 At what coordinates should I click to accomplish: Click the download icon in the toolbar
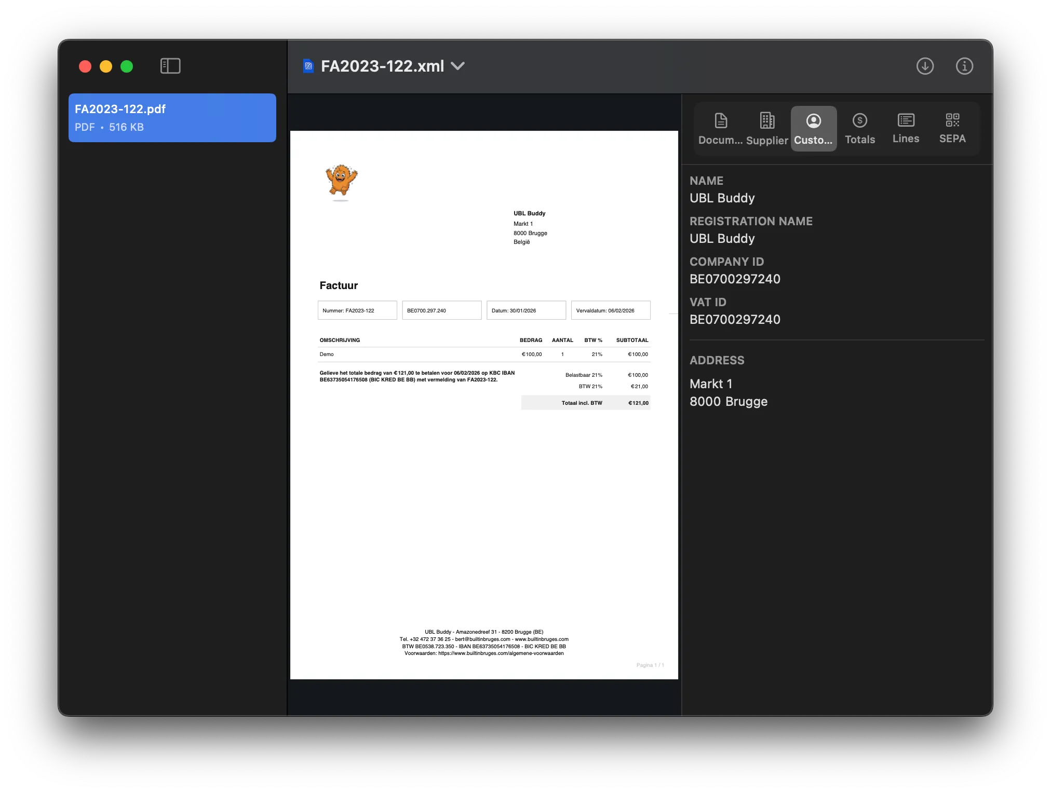[x=925, y=66]
